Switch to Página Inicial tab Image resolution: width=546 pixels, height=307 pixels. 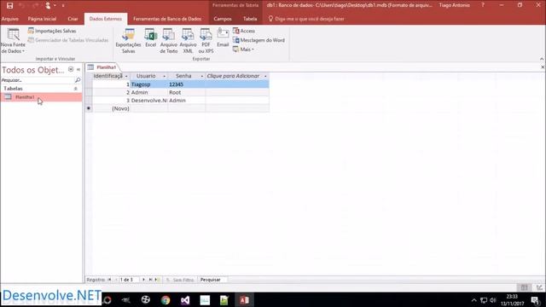coord(42,19)
